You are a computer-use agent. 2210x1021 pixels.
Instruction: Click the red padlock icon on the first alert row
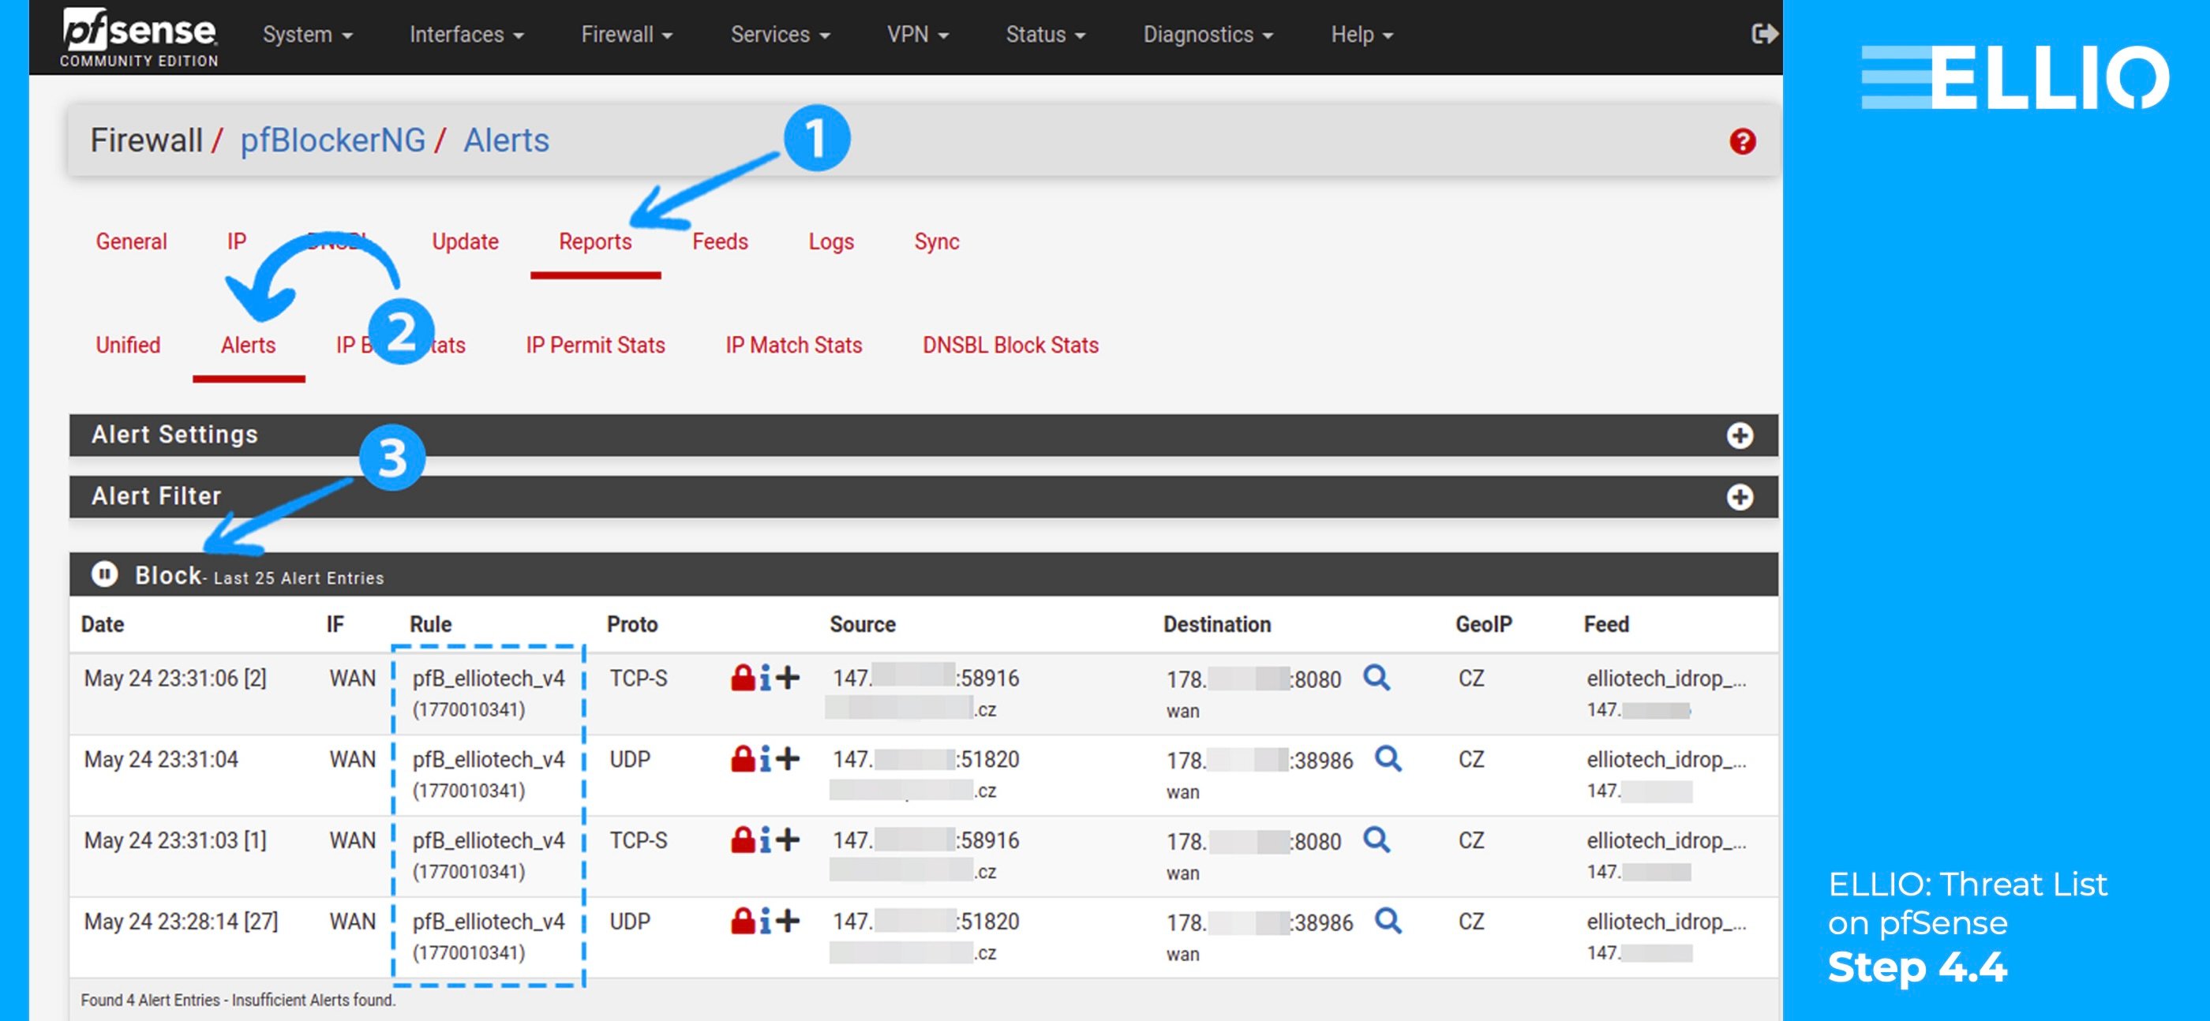coord(742,677)
